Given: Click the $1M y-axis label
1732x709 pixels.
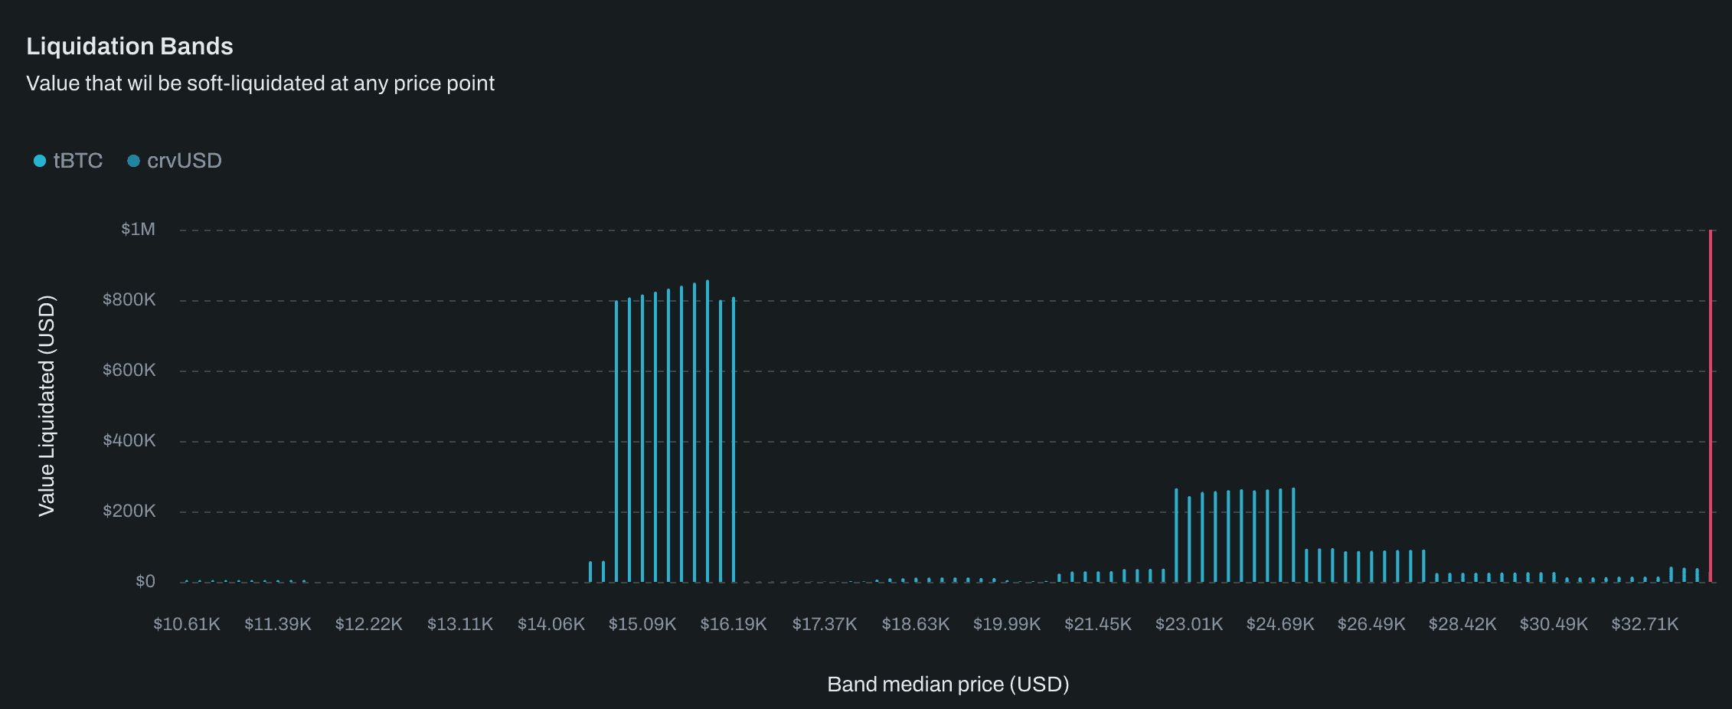Looking at the screenshot, I should click(138, 230).
